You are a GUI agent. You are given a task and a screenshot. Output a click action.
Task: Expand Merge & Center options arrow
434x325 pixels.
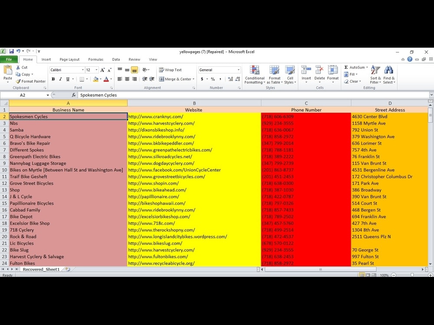click(x=194, y=79)
